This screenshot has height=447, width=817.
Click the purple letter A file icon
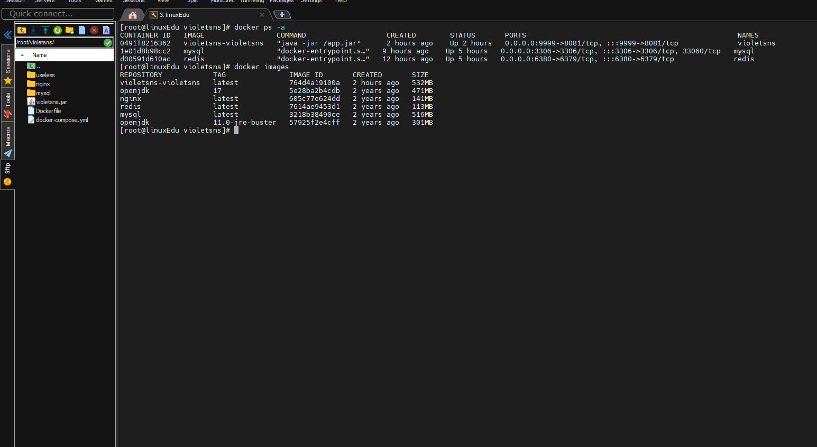click(x=106, y=30)
